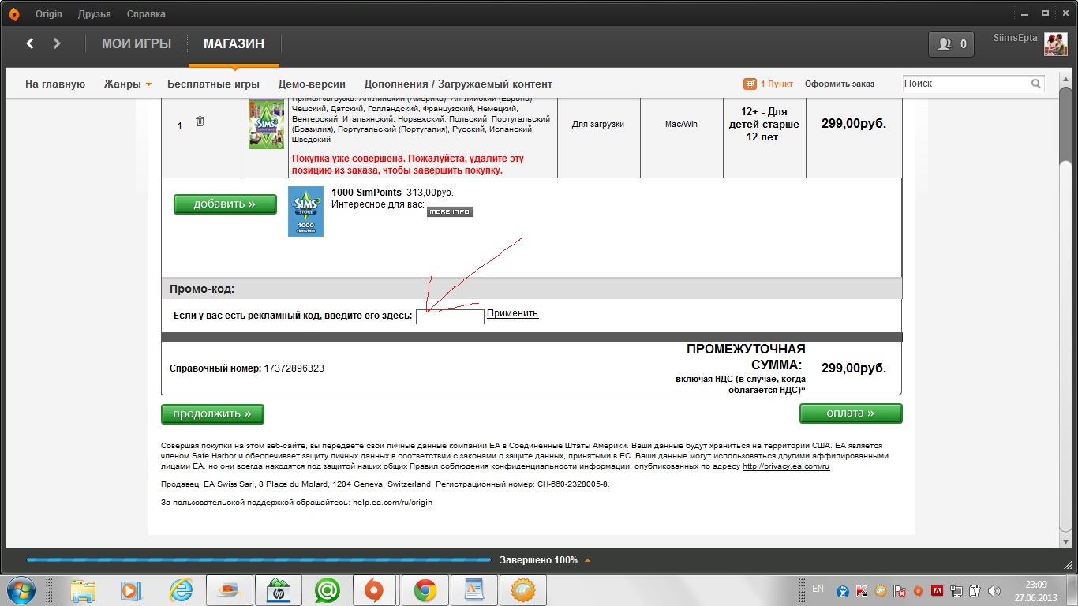Open the HP app on taskbar
This screenshot has height=606, width=1078.
pos(278,590)
